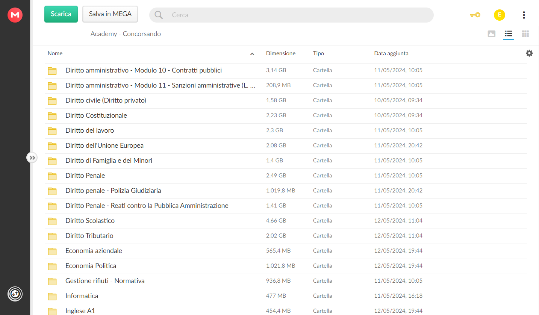Sort by Data aggiunta column
The image size is (539, 315).
coord(391,53)
